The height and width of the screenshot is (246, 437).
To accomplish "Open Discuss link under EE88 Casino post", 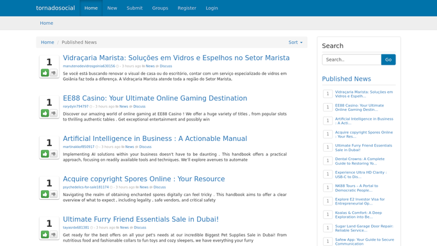I will click(x=139, y=106).
